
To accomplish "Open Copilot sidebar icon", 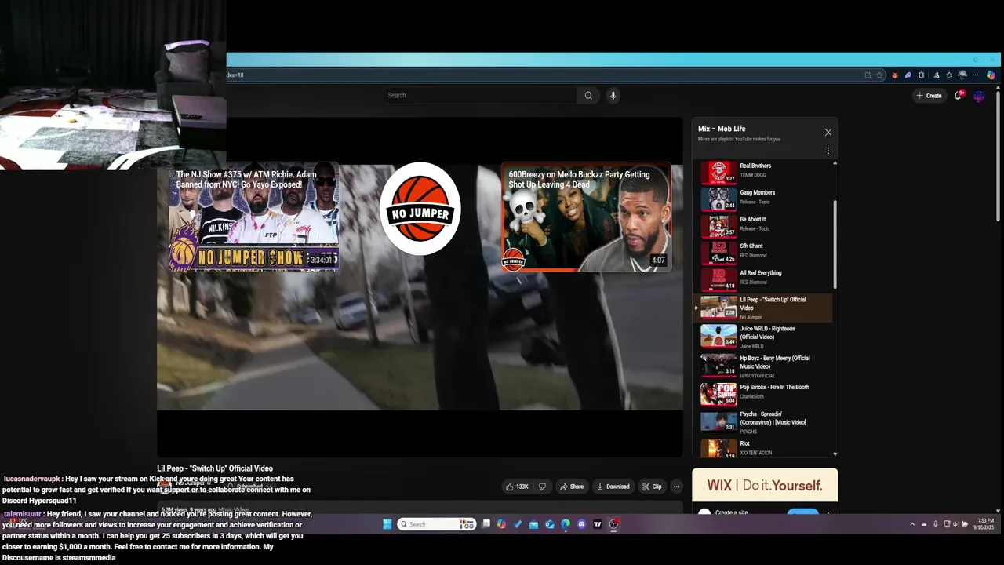I will [991, 75].
